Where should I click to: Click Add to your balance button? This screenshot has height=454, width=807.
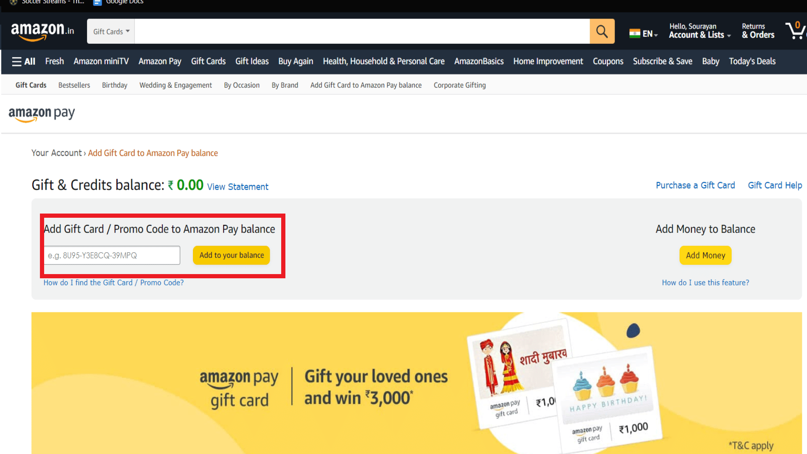click(232, 255)
